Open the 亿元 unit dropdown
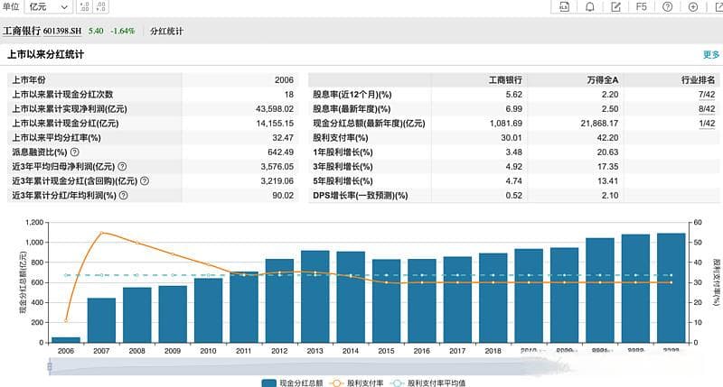723x387 pixels. coord(48,7)
